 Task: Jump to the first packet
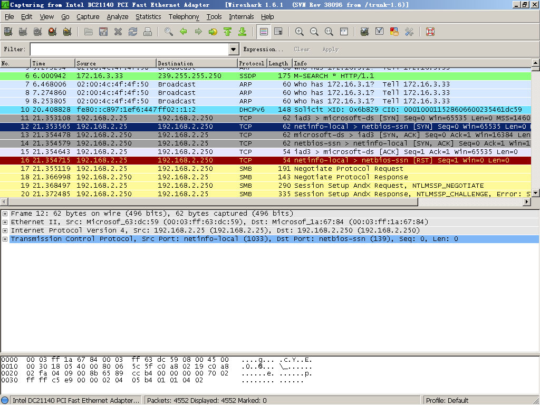pos(228,32)
